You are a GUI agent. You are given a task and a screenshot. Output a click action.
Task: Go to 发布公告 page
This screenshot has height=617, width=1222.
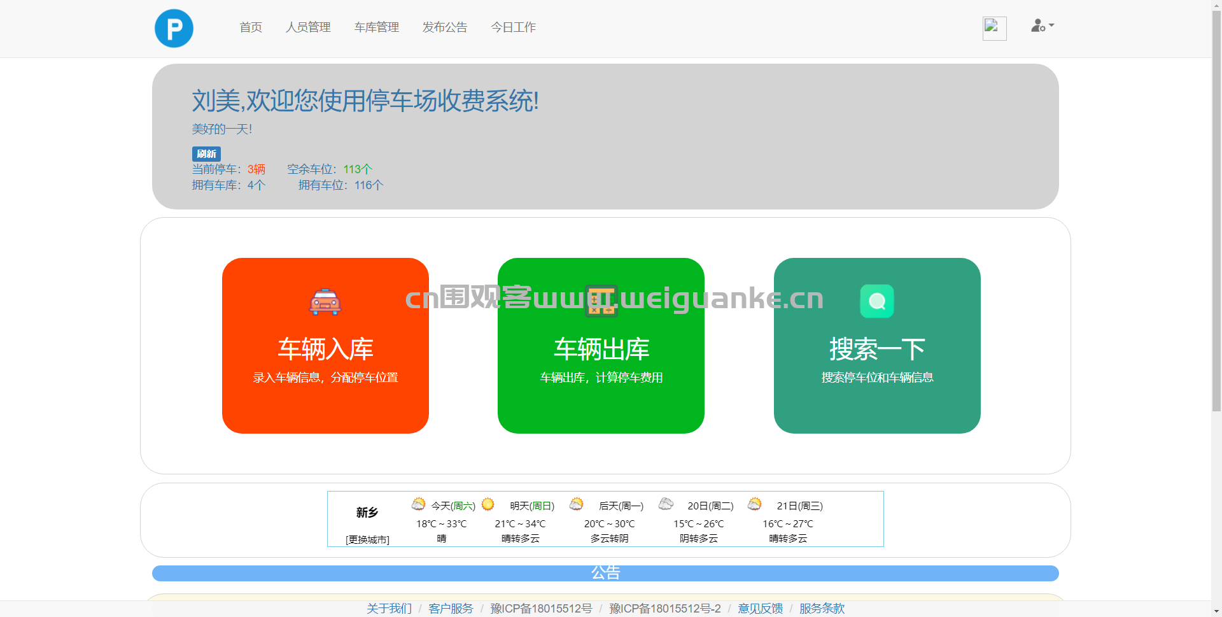pyautogui.click(x=445, y=27)
